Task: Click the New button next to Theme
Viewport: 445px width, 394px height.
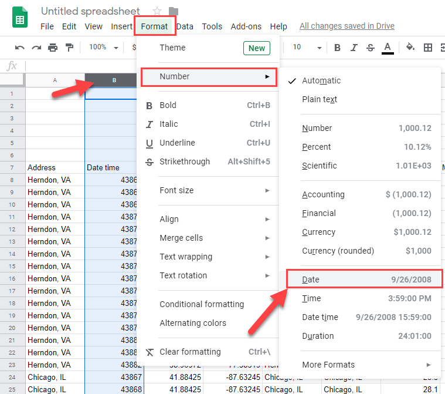Action: pyautogui.click(x=257, y=48)
